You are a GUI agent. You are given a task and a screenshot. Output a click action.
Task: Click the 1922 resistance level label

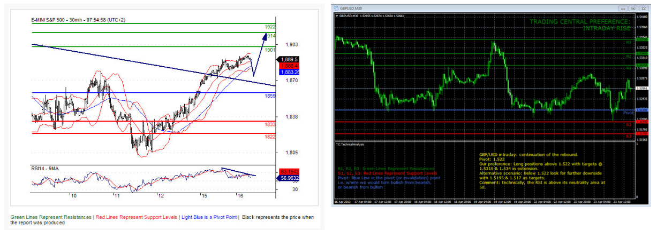pyautogui.click(x=270, y=27)
